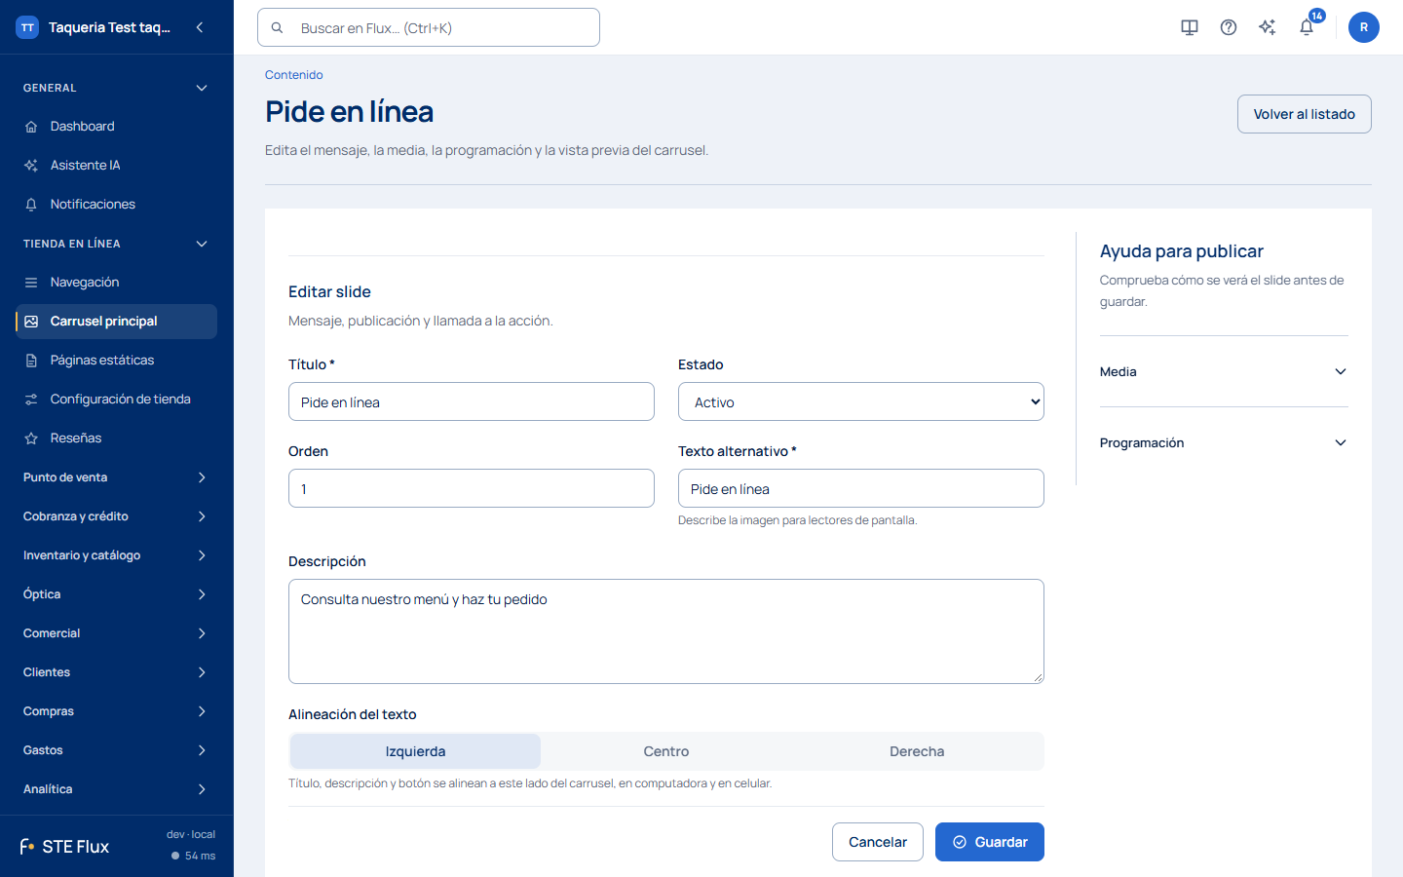
Task: Click the Configuración de tienda sliders icon
Action: 31,400
